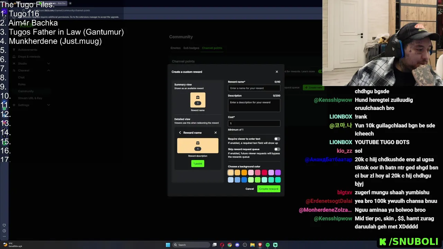Click the three dots at browser sidebar bottom
The height and width of the screenshot is (249, 443).
click(x=4, y=236)
